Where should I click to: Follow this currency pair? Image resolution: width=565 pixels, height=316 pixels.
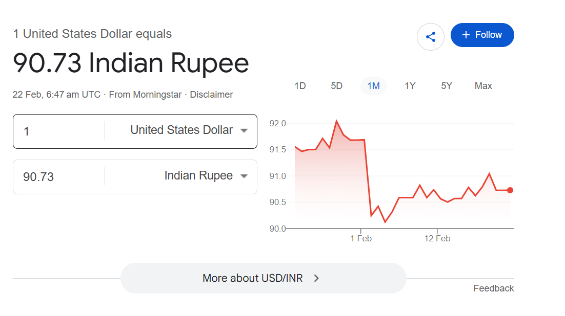pos(482,35)
